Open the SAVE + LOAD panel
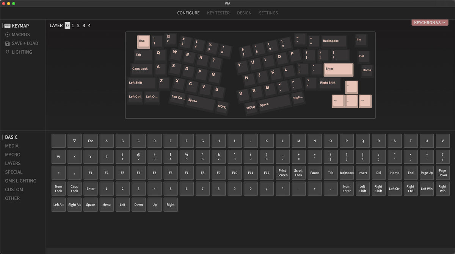This screenshot has width=455, height=254. coord(23,43)
